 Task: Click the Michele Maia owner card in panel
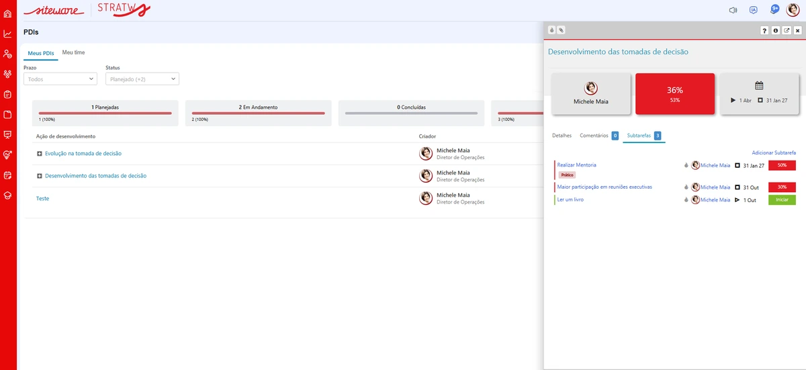pos(591,93)
